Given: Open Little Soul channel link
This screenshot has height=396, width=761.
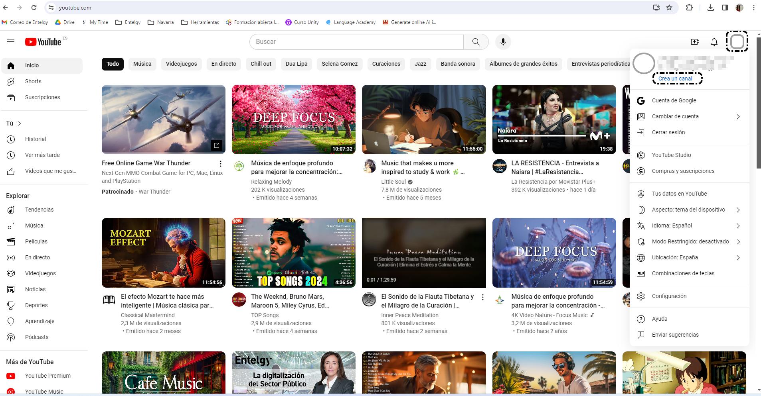Looking at the screenshot, I should click(x=393, y=182).
